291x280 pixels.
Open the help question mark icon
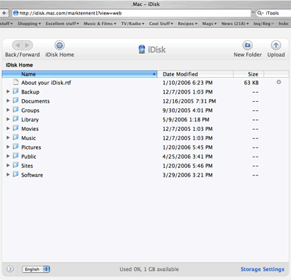[x=10, y=269]
